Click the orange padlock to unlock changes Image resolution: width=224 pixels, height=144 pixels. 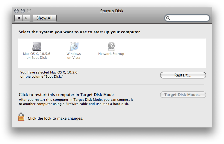tap(21, 117)
